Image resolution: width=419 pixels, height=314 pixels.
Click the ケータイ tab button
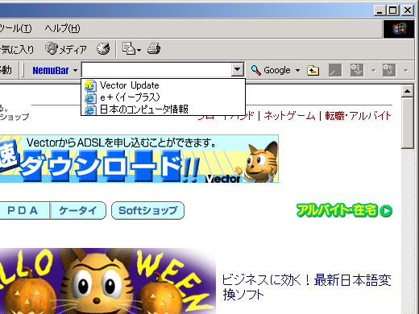point(78,210)
